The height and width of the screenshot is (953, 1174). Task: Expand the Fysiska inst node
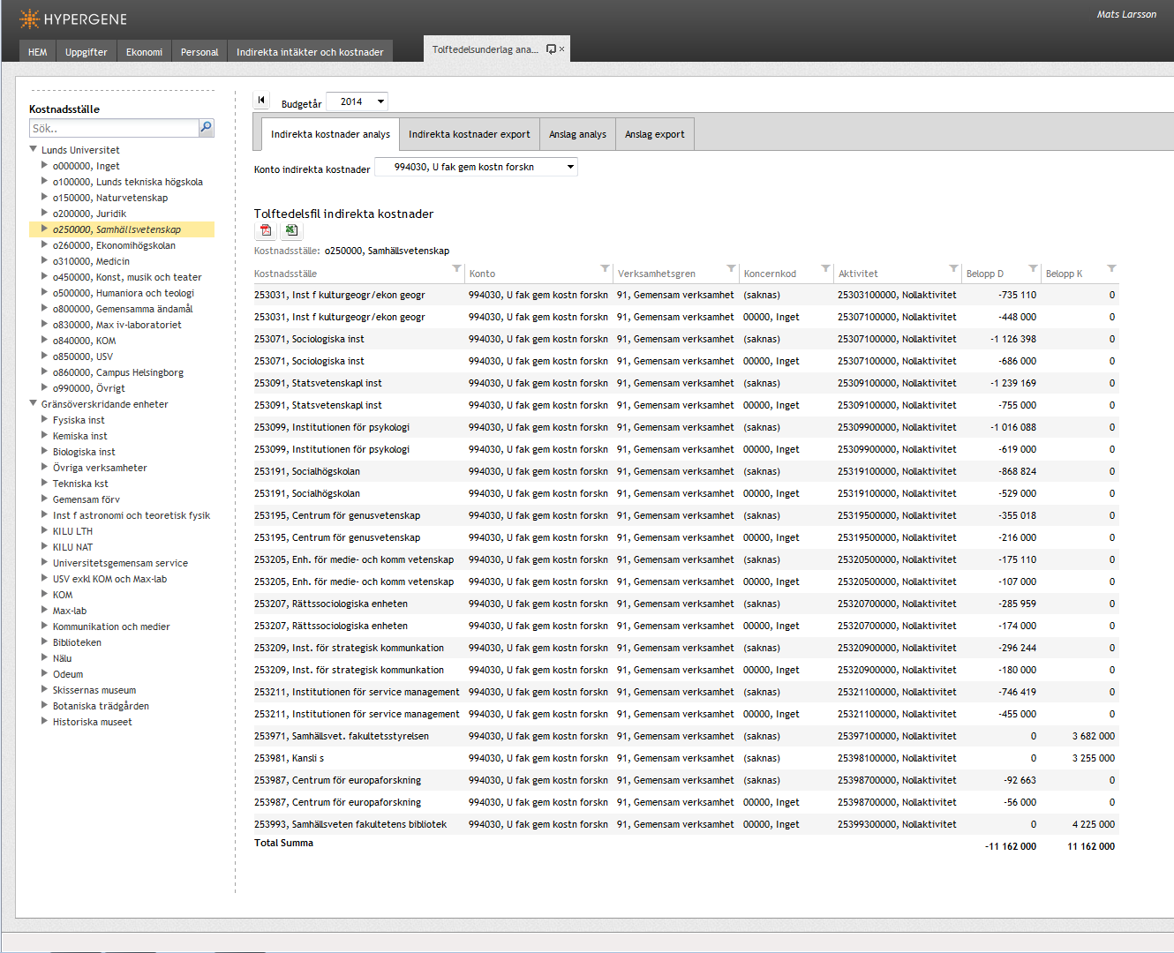pos(44,419)
